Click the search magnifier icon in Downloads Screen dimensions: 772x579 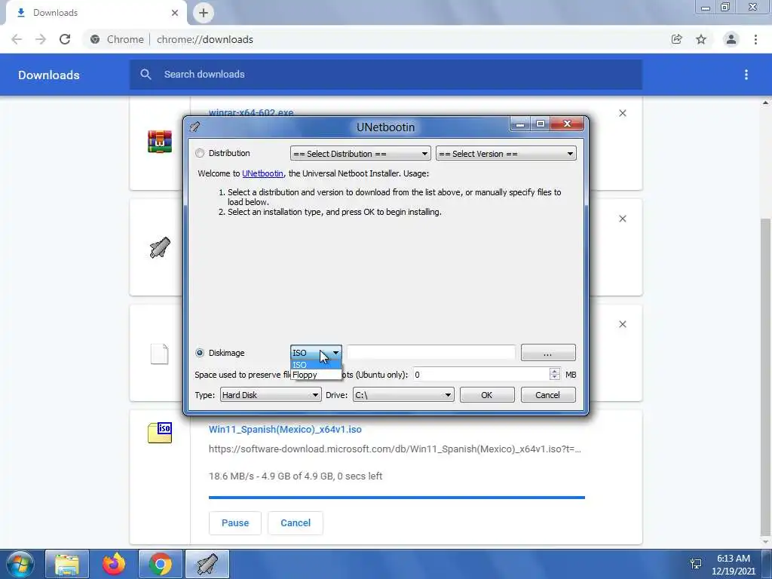click(146, 75)
